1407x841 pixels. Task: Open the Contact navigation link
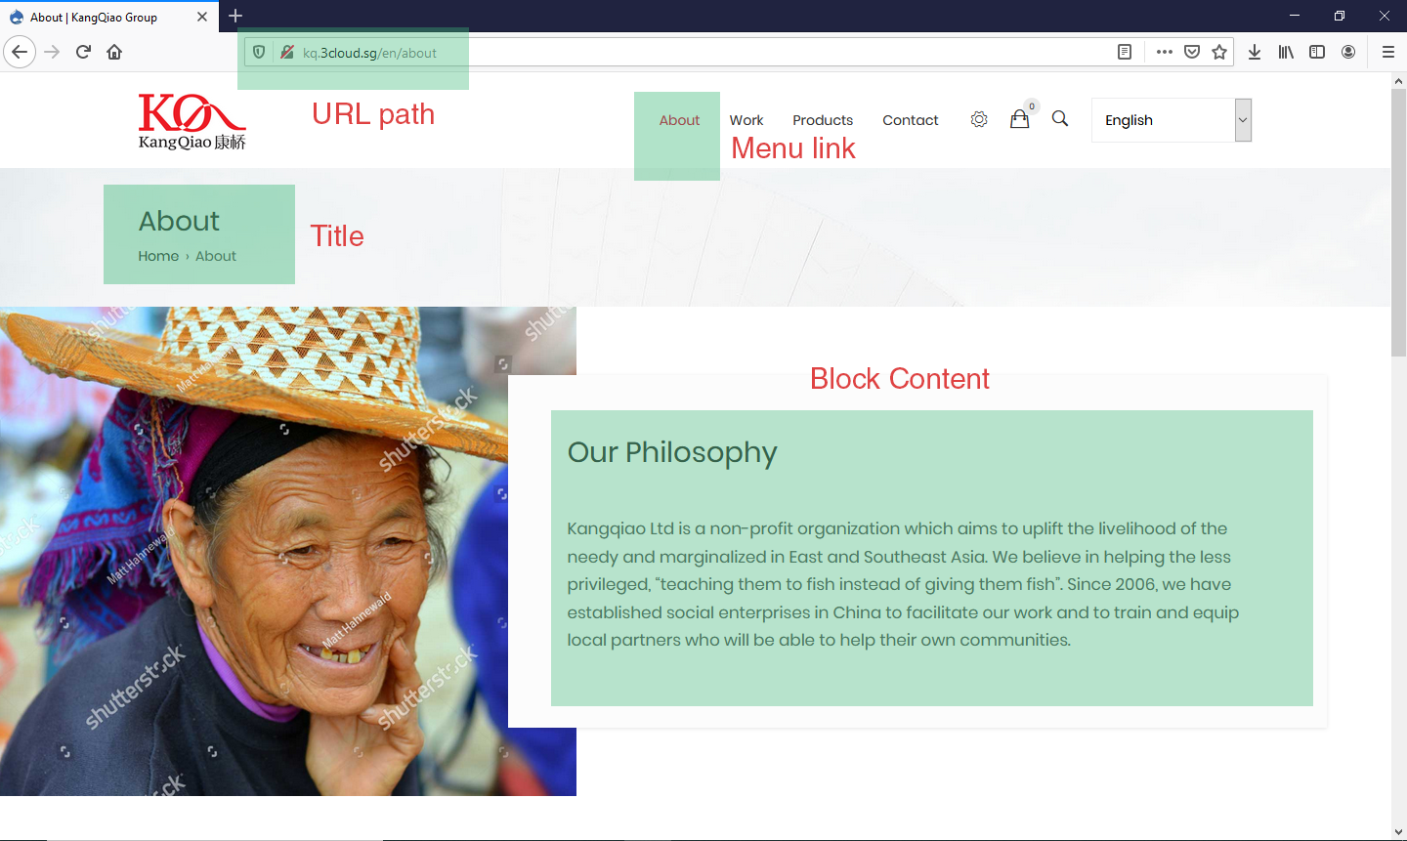coord(911,120)
